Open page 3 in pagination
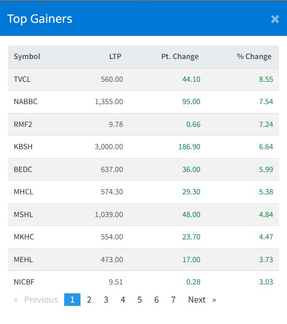The height and width of the screenshot is (324, 287). 106,300
